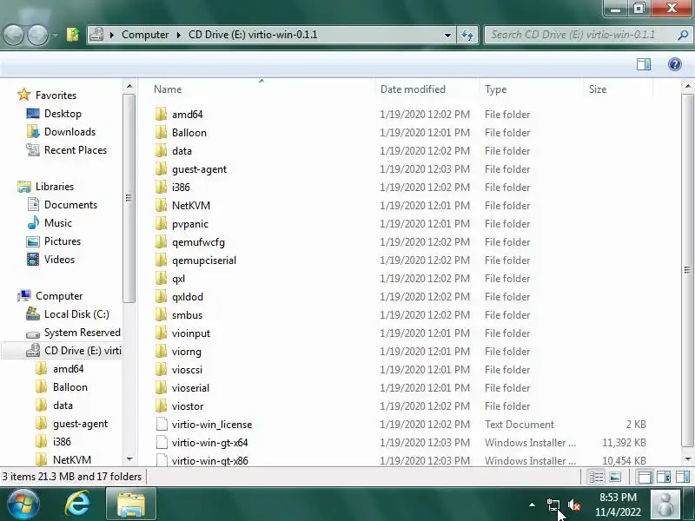Open Videos library in sidebar
The width and height of the screenshot is (695, 521).
tap(59, 260)
